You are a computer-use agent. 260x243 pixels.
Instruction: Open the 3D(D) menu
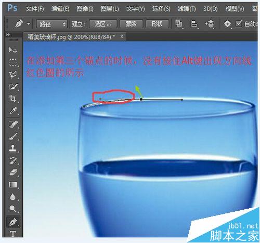pyautogui.click(x=210, y=8)
